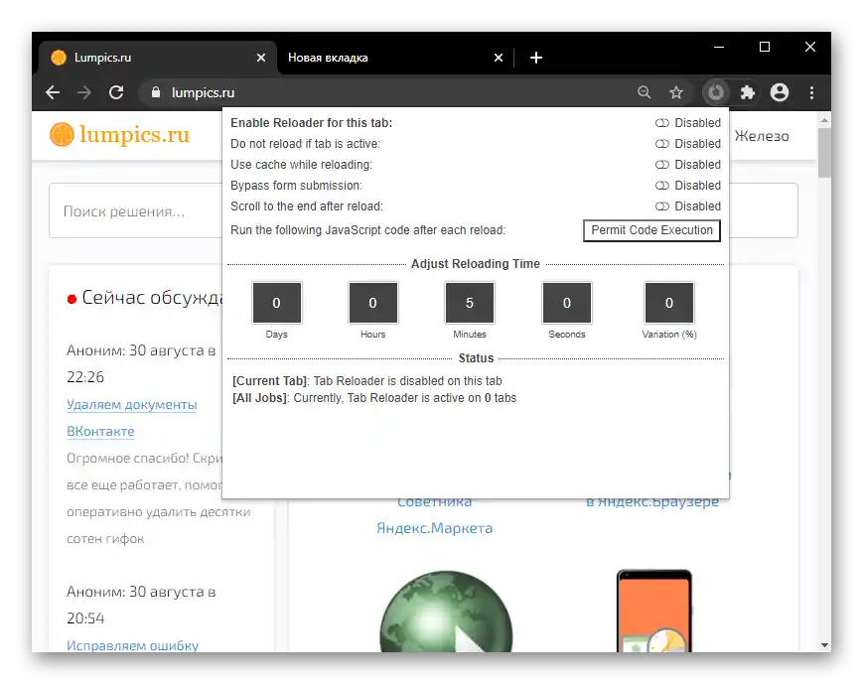863x684 pixels.
Task: Click the Variation (%) value box
Action: [x=669, y=303]
